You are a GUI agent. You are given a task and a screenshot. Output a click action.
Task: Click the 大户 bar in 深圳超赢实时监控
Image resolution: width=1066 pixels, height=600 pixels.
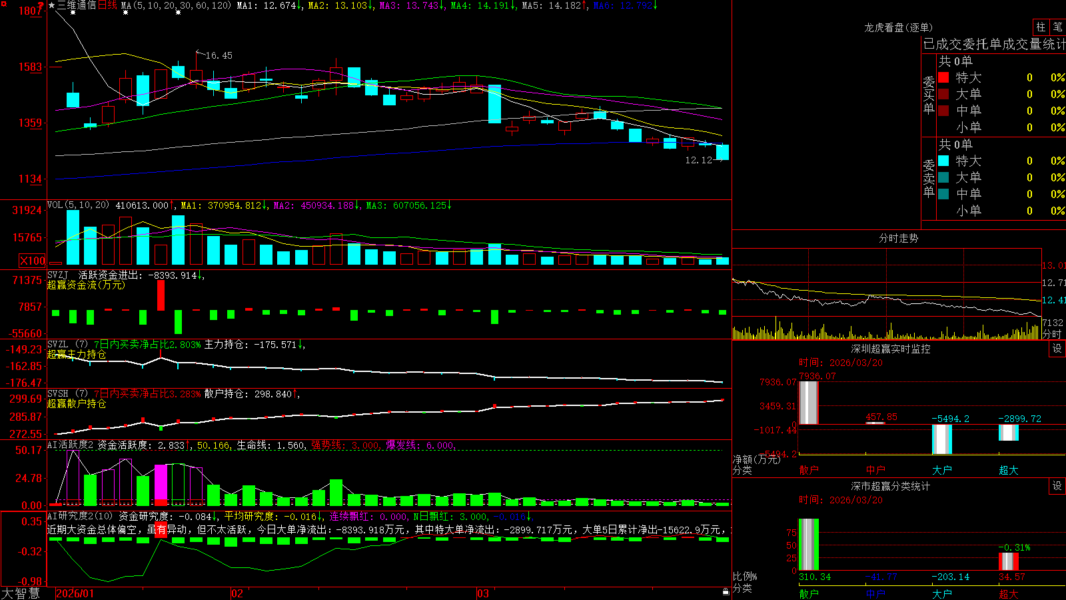(941, 439)
